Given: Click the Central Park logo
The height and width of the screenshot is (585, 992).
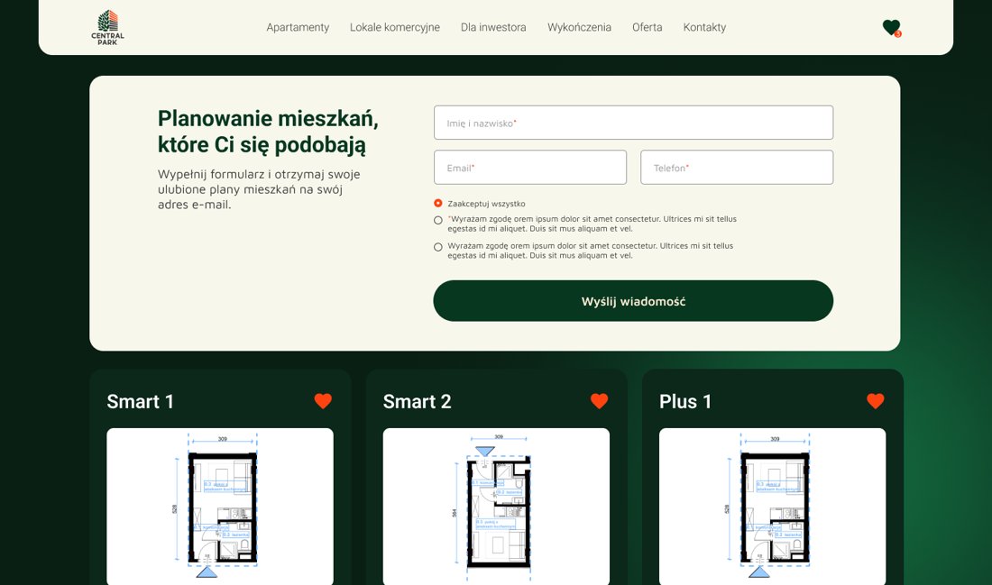Looking at the screenshot, I should pyautogui.click(x=107, y=27).
